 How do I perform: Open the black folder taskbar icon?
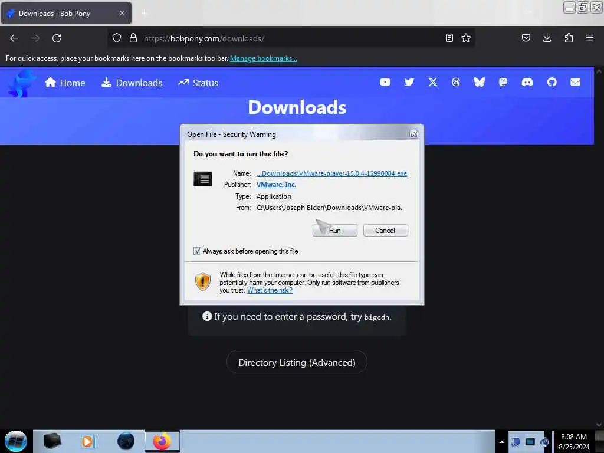pos(52,441)
